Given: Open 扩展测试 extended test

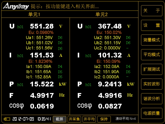Looking at the screenshot, I should point(152,69).
